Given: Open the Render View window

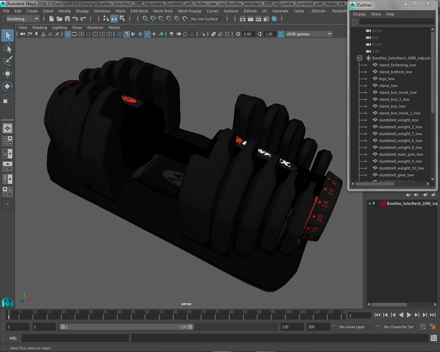Looking at the screenshot, I should pos(243,19).
